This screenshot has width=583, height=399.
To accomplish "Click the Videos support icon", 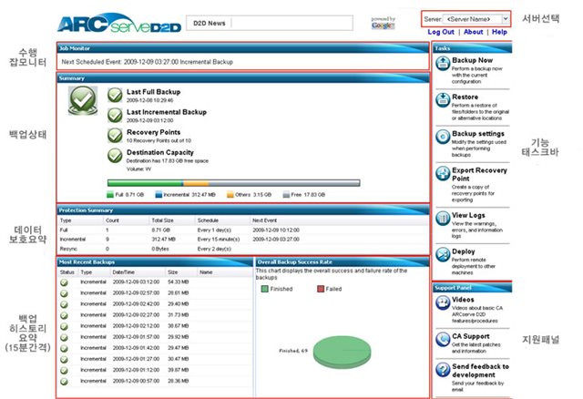I will click(x=443, y=302).
